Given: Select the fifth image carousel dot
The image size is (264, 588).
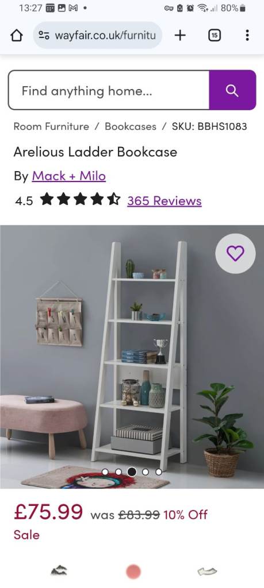Looking at the screenshot, I should pyautogui.click(x=159, y=472).
